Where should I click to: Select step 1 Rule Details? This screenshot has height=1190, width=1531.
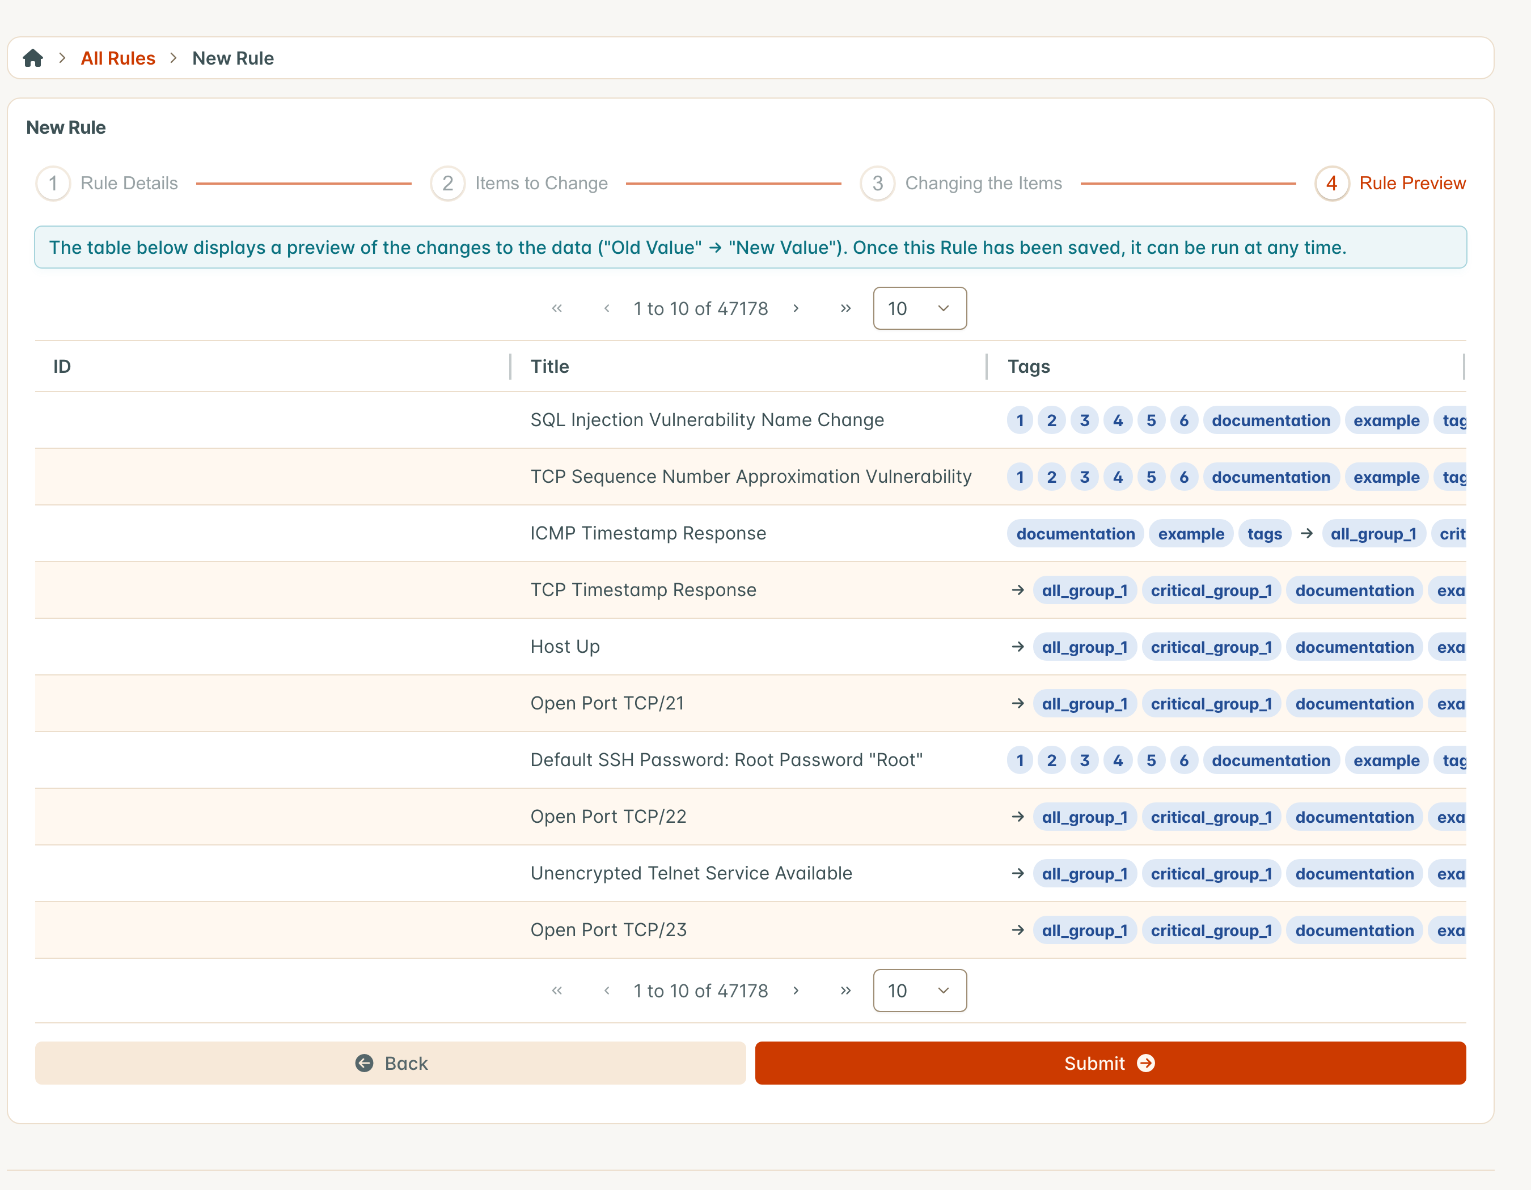pos(107,184)
